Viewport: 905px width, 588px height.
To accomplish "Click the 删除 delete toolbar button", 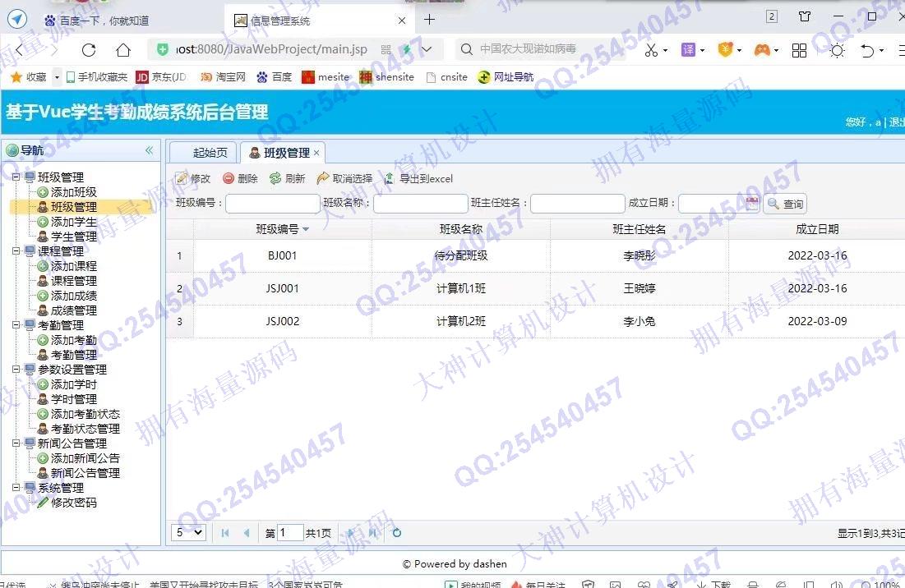I will [x=241, y=179].
